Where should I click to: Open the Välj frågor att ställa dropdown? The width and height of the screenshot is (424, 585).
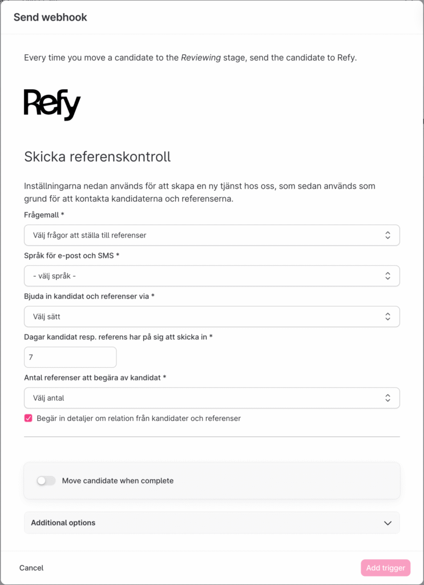(200, 235)
